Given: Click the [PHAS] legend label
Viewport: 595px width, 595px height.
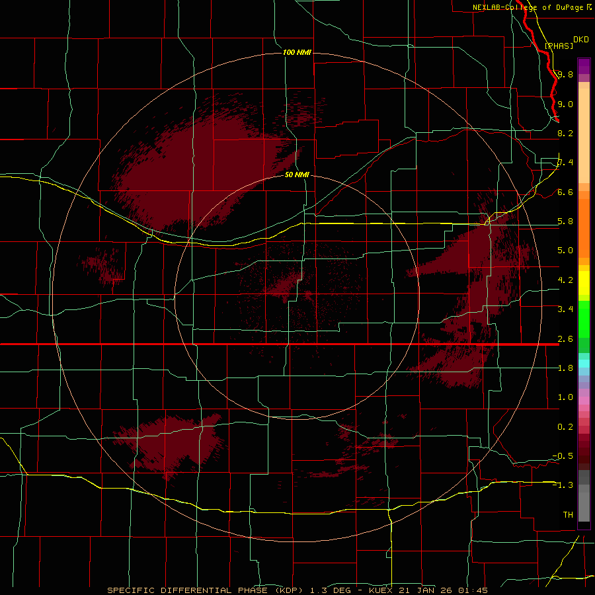Looking at the screenshot, I should point(559,46).
